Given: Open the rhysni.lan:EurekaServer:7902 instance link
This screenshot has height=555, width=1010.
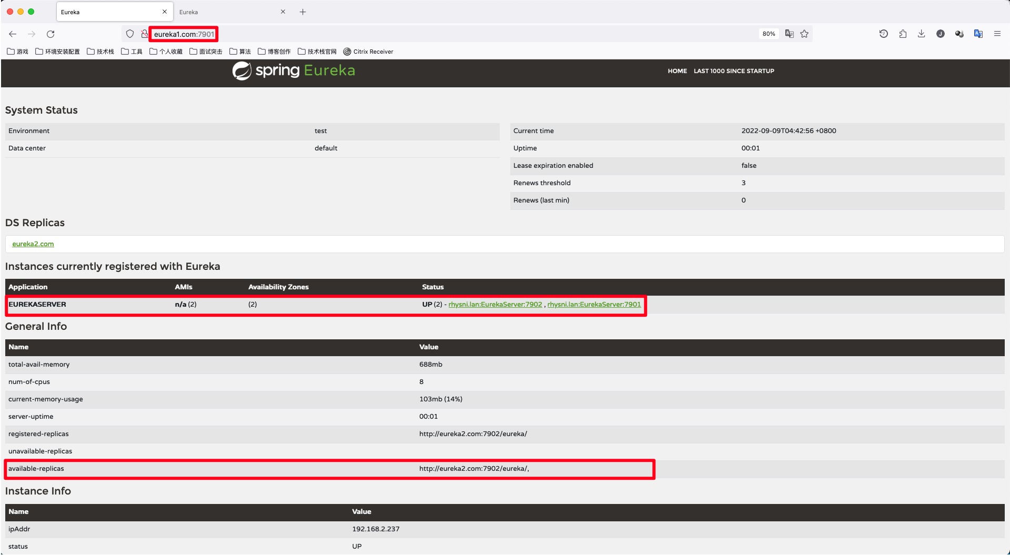Looking at the screenshot, I should [x=495, y=305].
